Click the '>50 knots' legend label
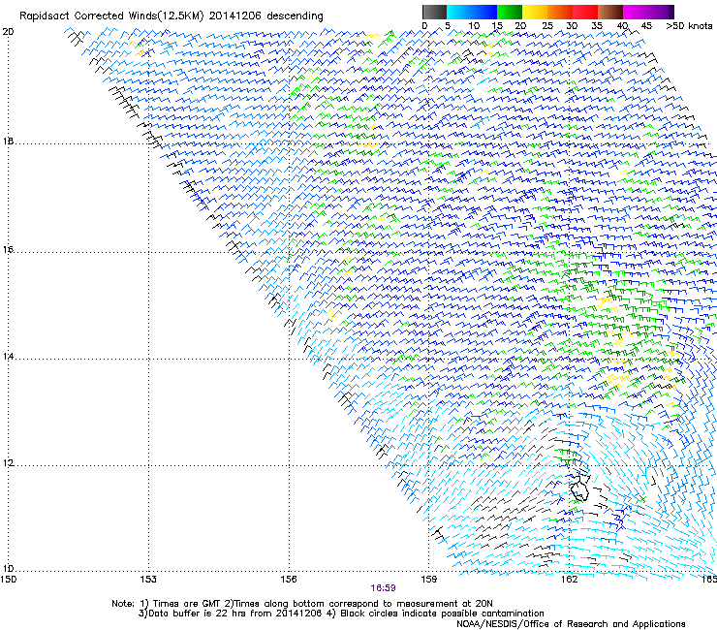The image size is (717, 630). pos(689,26)
